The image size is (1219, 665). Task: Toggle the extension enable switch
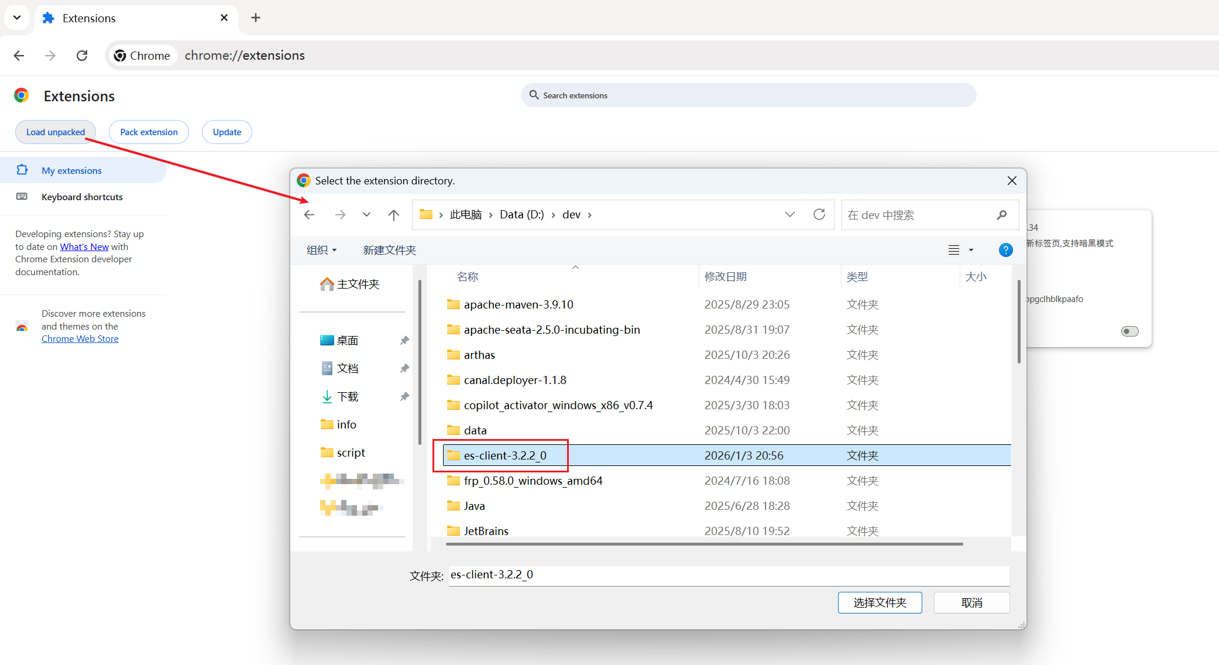pos(1129,331)
